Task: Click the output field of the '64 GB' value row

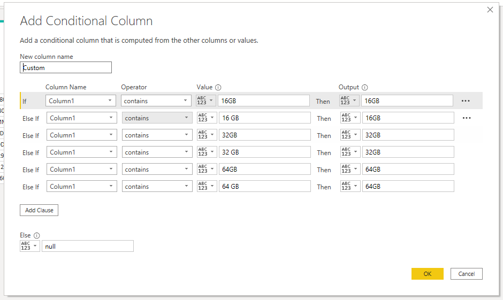Action: coord(408,186)
